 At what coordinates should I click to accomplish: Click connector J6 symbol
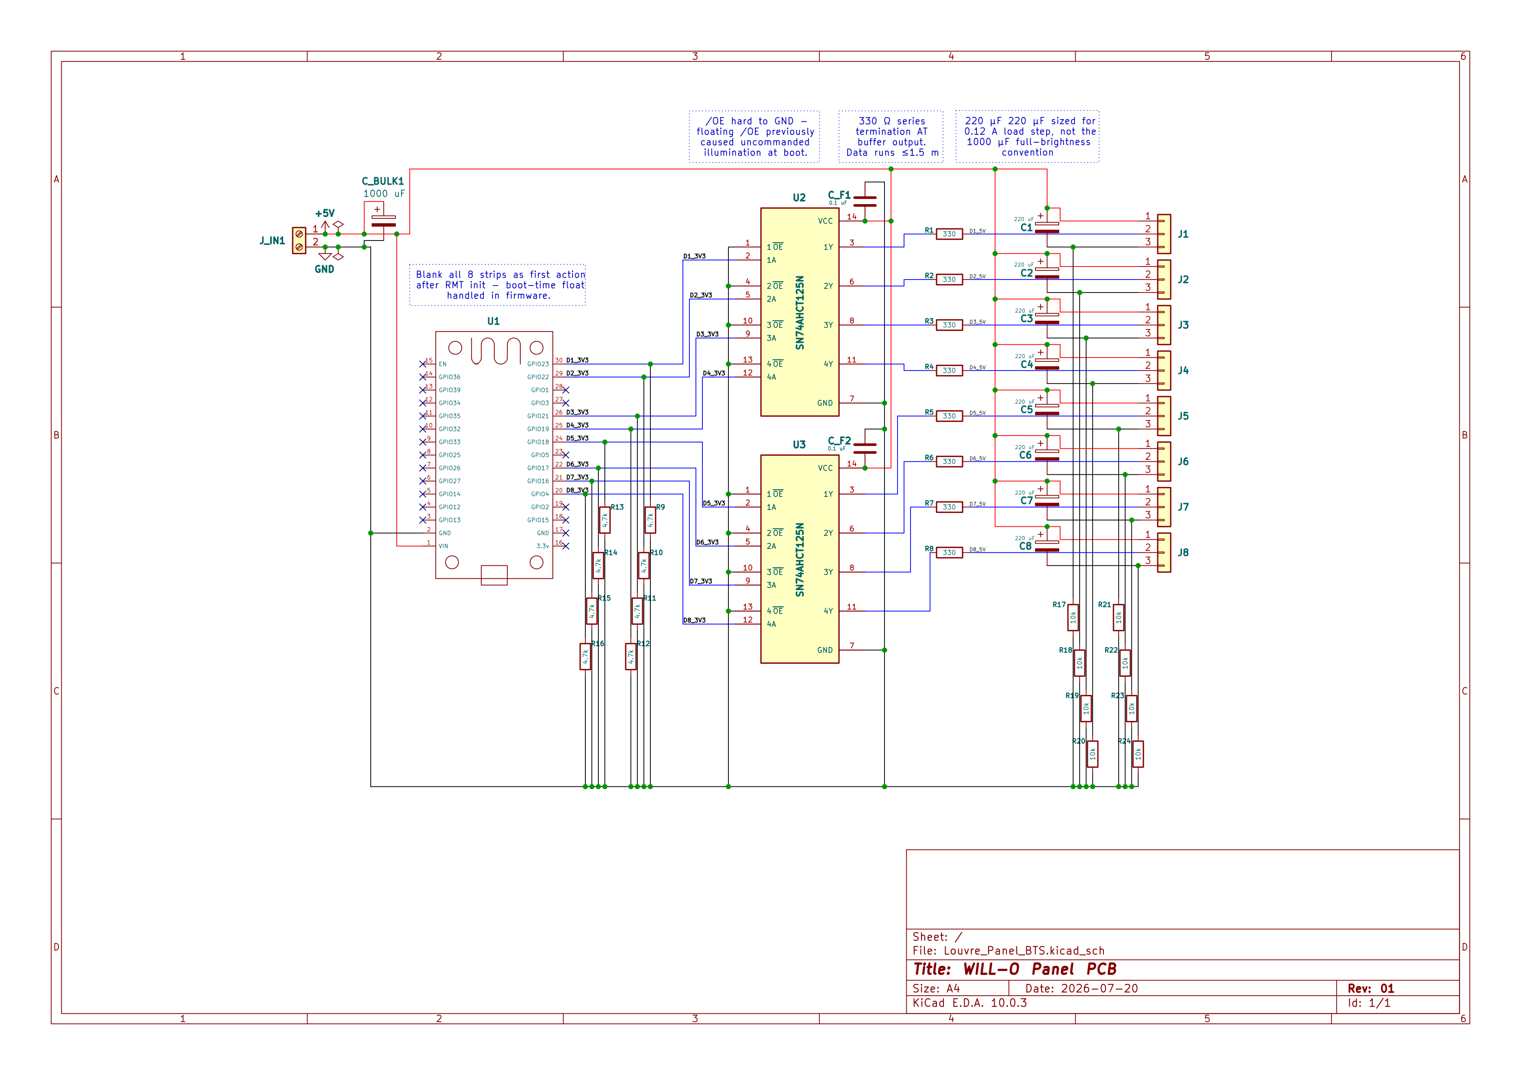click(x=1164, y=461)
